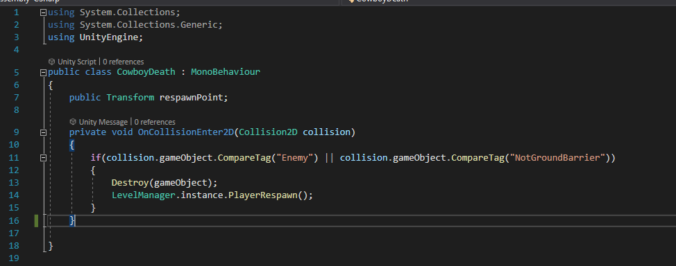This screenshot has height=266, width=676.
Task: Click the opening brace on line 10
Action: [72, 145]
